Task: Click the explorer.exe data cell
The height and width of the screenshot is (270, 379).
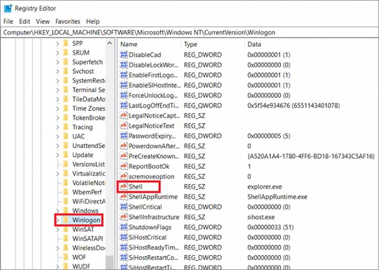Action: pyautogui.click(x=264, y=187)
